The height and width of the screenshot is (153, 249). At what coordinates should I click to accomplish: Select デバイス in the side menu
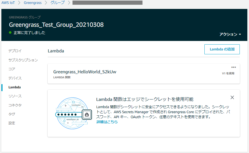point(15,78)
